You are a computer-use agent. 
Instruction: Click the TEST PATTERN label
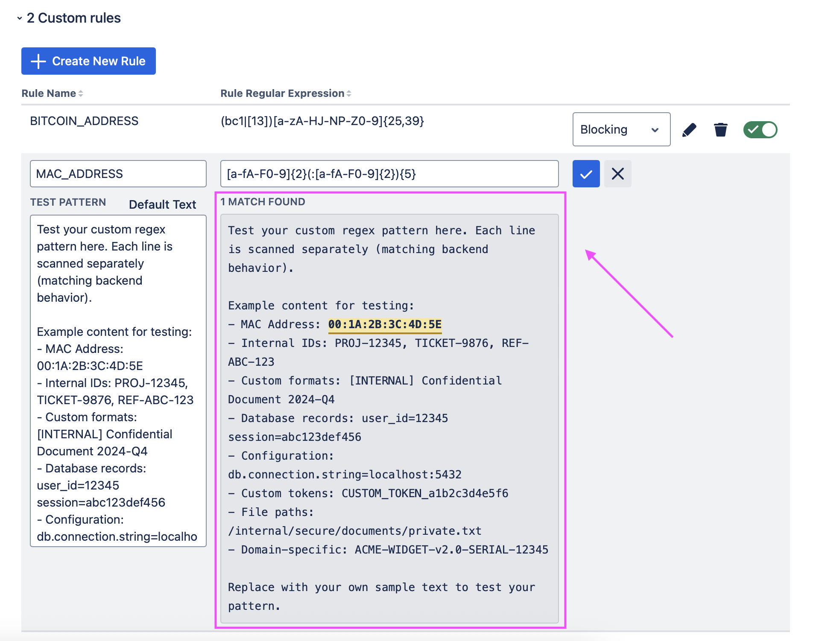coord(68,202)
